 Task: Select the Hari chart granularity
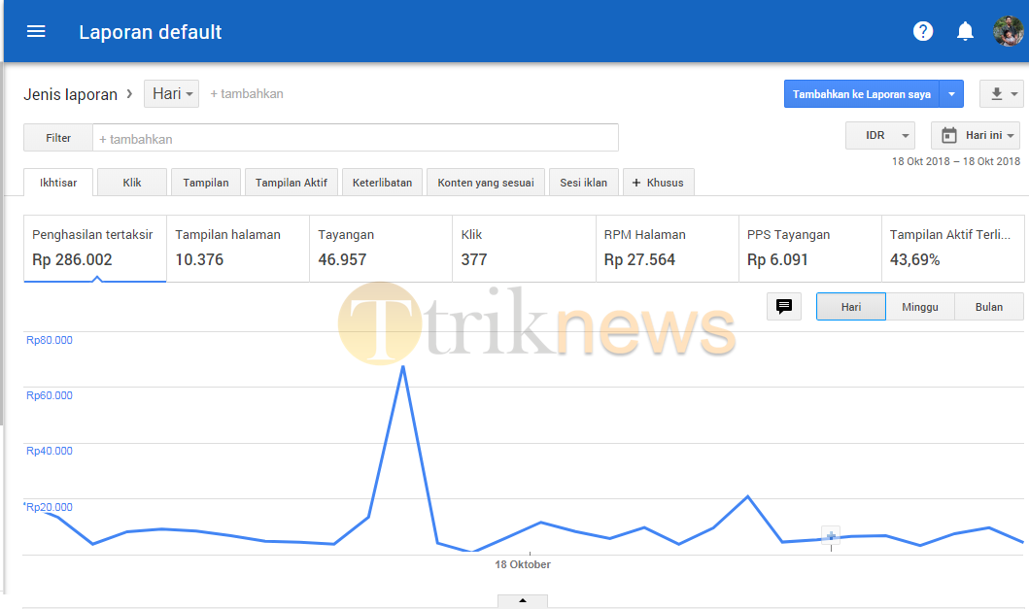[x=851, y=307]
